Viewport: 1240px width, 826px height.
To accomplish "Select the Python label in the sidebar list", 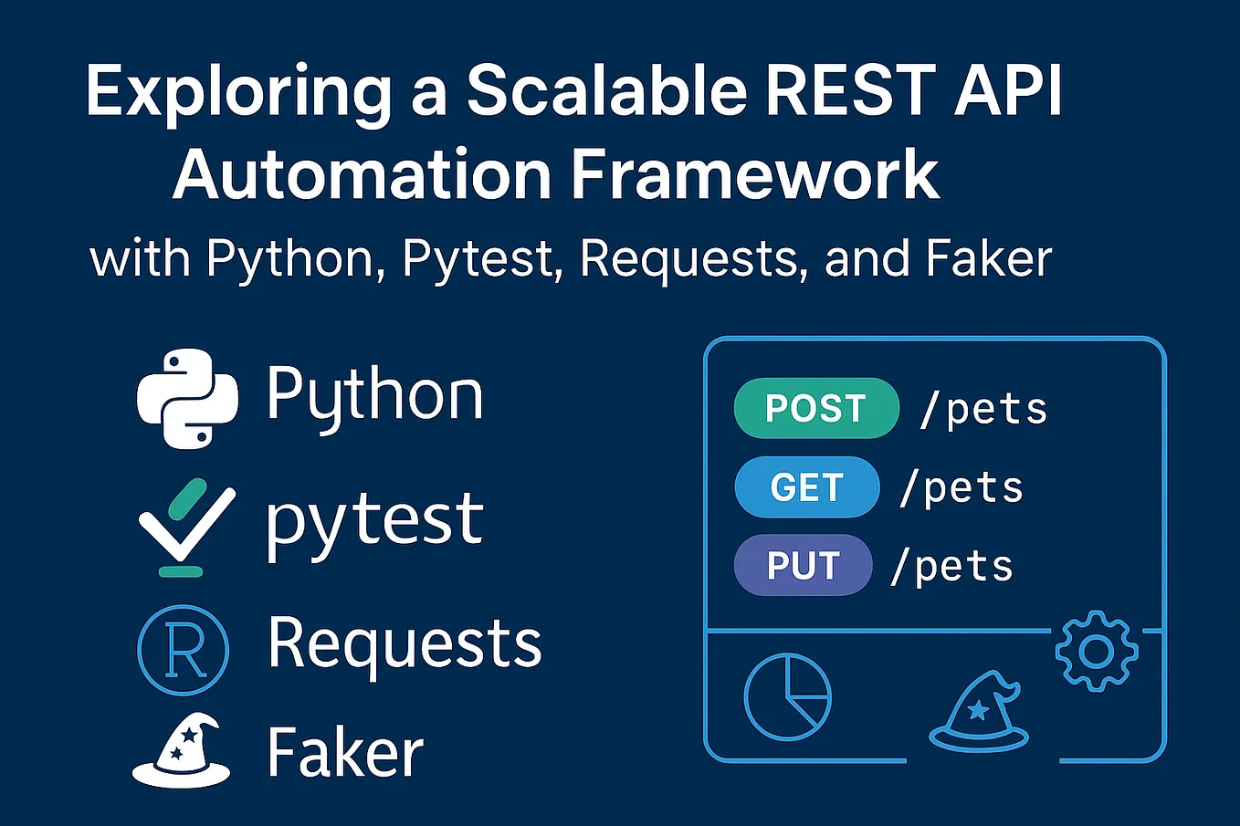I will click(374, 392).
